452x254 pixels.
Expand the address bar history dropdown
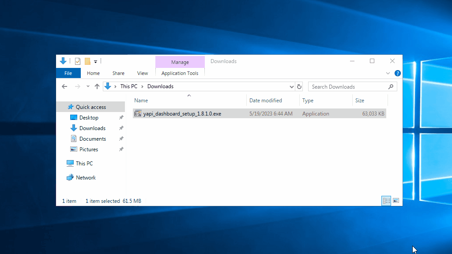291,86
